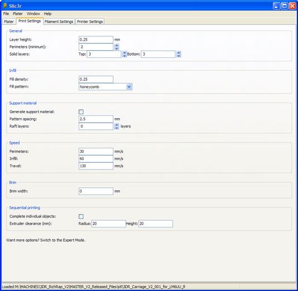Click the Travel speed input field
This screenshot has height=291, width=298.
(96, 166)
